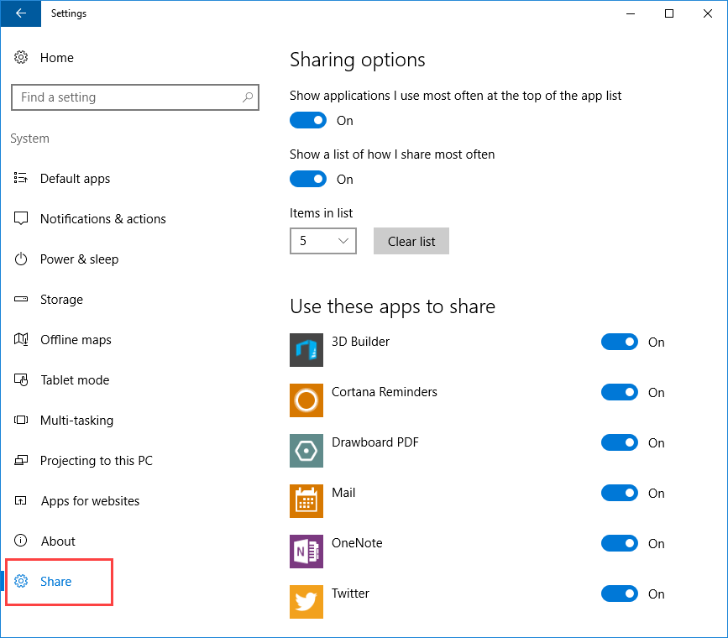Select the Apps for websites icon
728x638 pixels.
(x=21, y=500)
